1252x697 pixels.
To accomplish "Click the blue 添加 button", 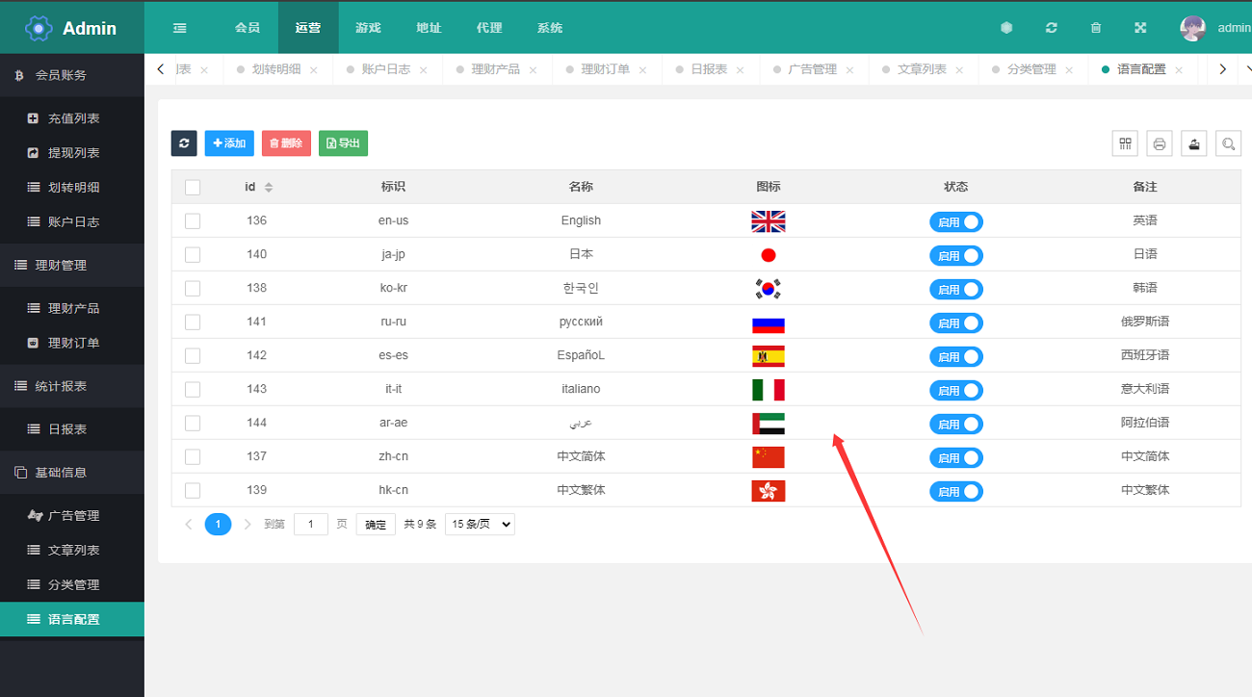I will click(x=229, y=143).
